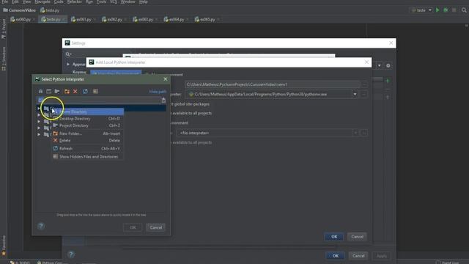
Task: Click Cancel at bottom of Settings window
Action: (x=358, y=256)
